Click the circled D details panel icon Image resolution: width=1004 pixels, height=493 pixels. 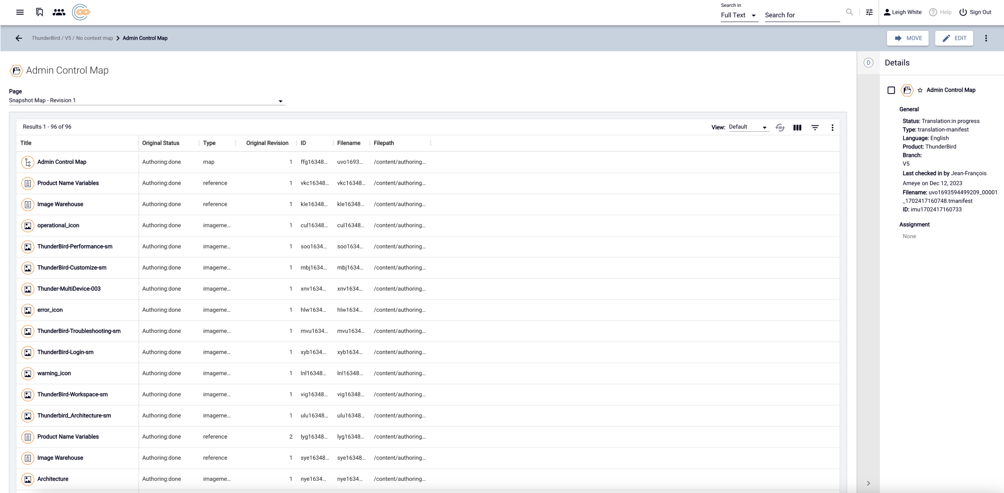(868, 63)
